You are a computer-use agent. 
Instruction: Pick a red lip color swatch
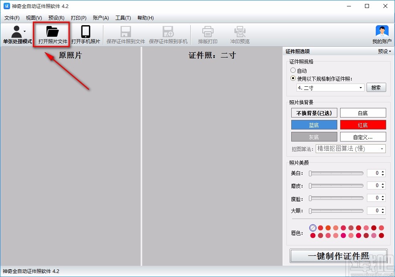(x=320, y=227)
